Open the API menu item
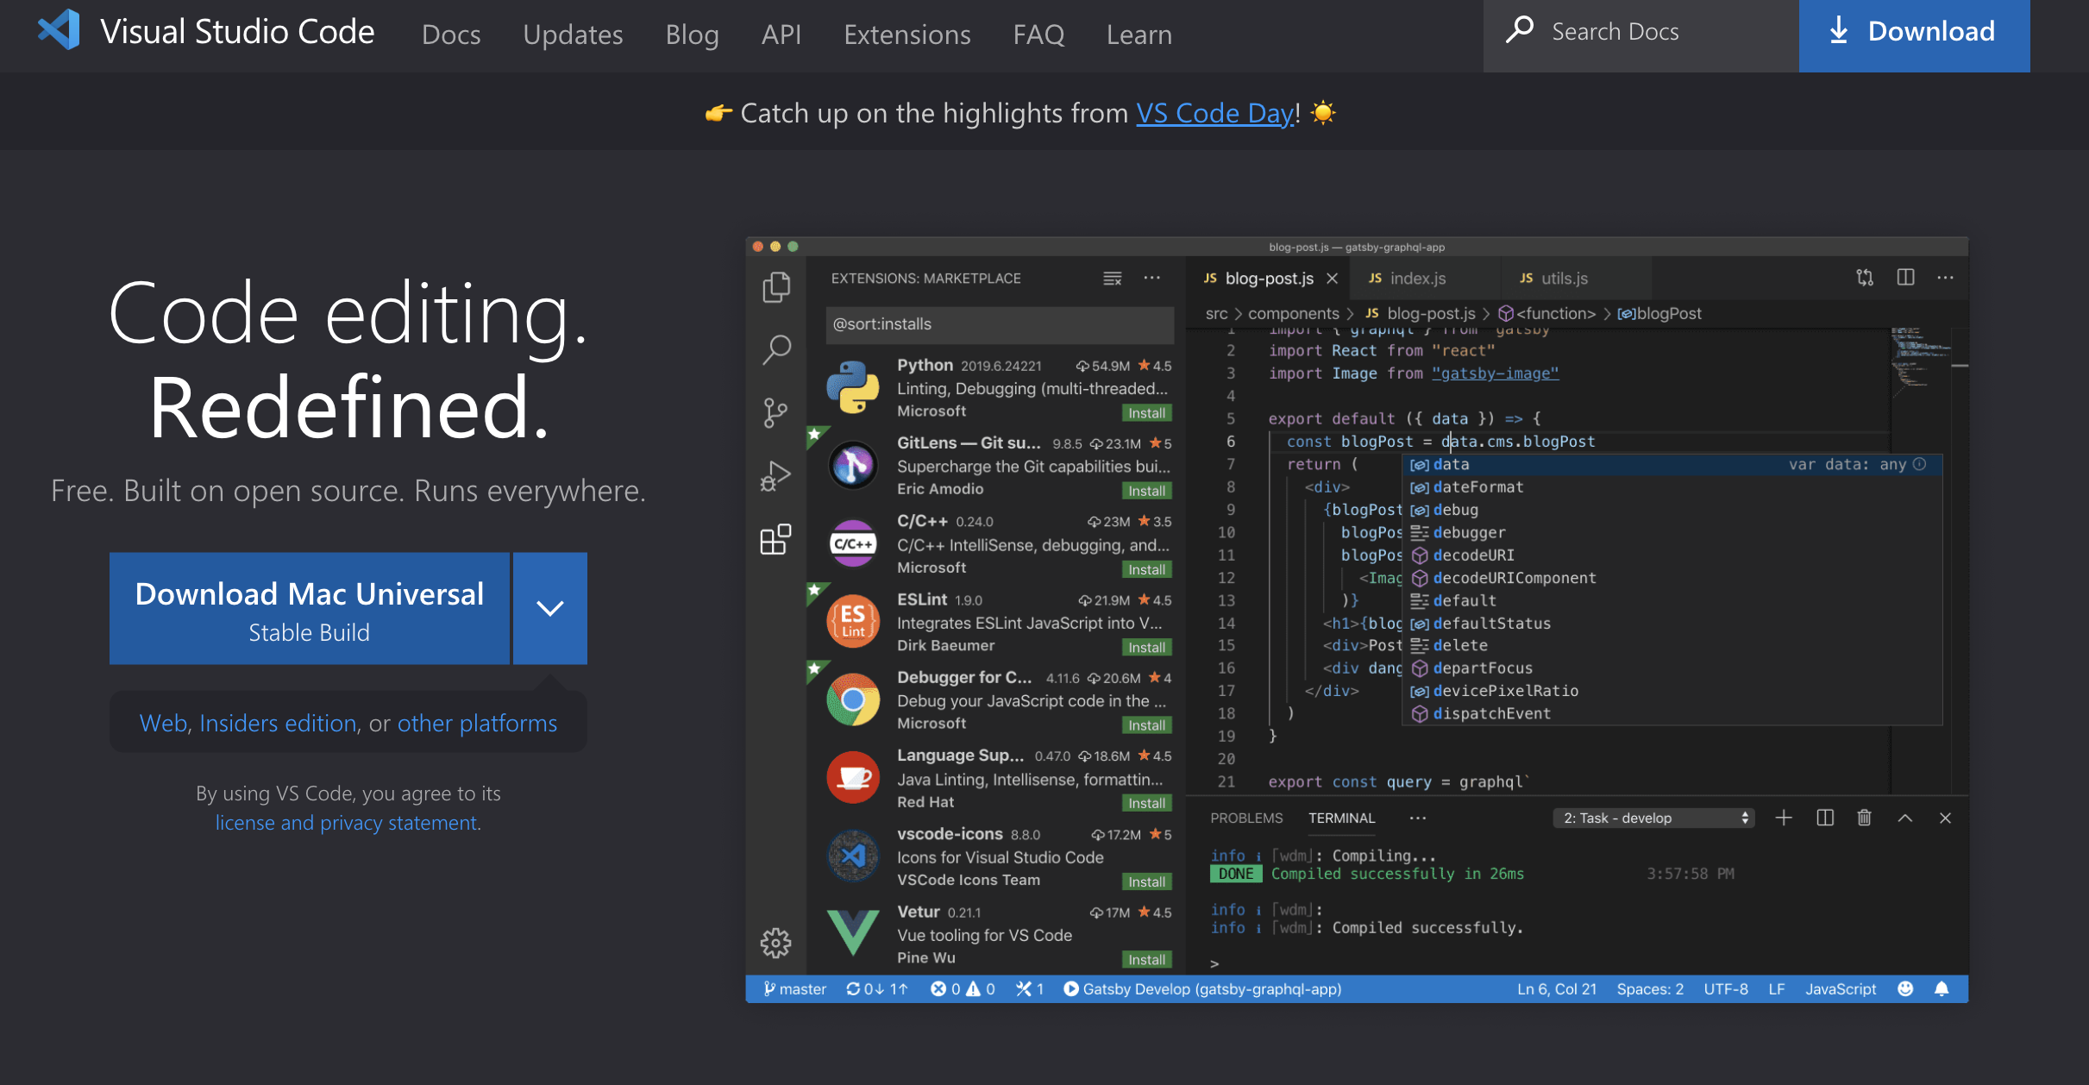Image resolution: width=2089 pixels, height=1085 pixels. pos(781,34)
